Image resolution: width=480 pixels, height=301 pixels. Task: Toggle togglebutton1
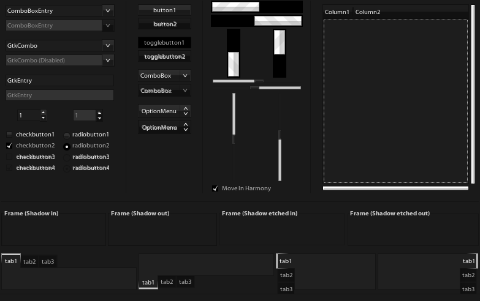tap(164, 42)
